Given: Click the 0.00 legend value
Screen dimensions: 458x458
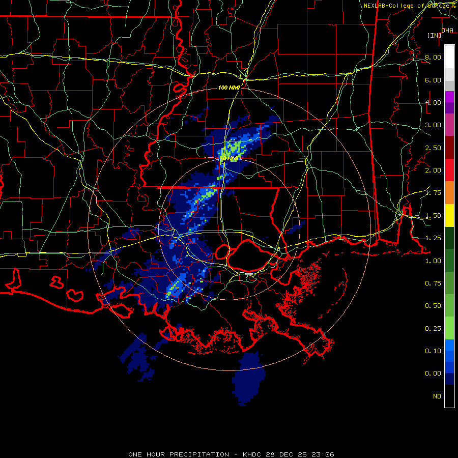Looking at the screenshot, I should 433,374.
